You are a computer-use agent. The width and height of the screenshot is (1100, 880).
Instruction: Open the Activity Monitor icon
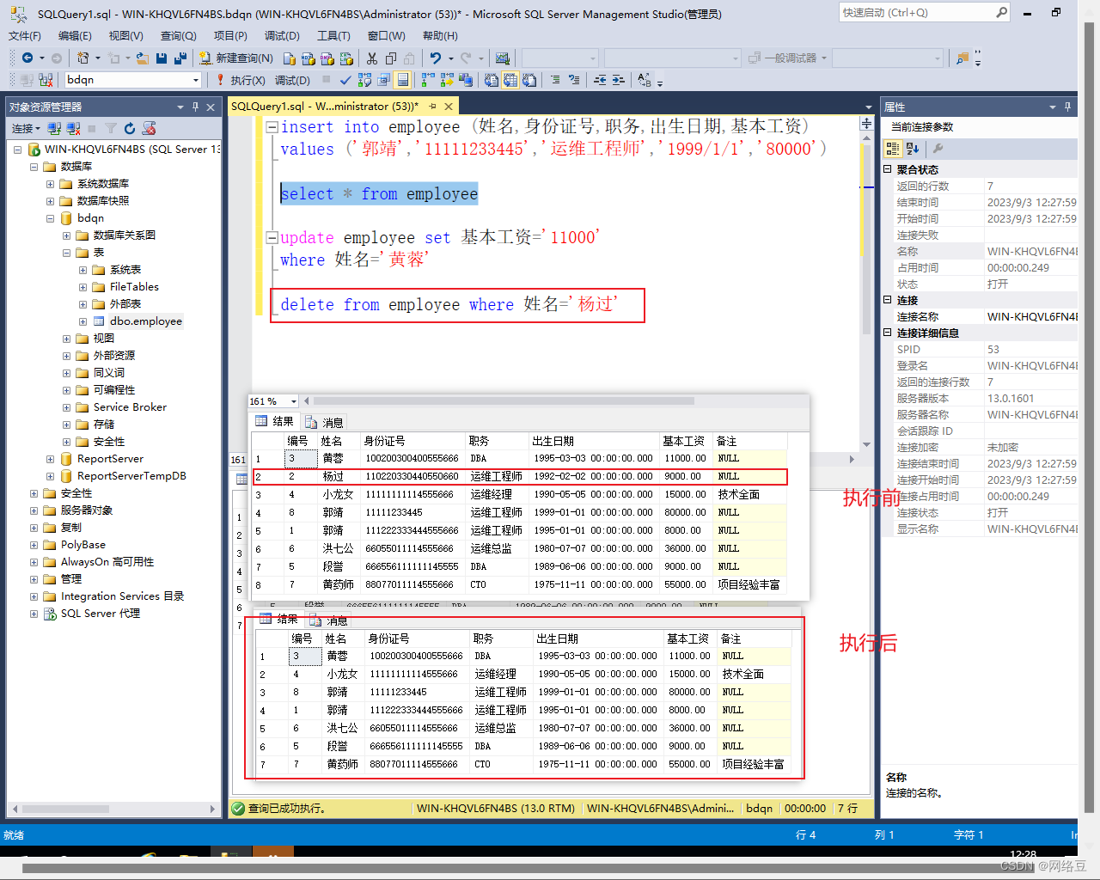pos(503,58)
